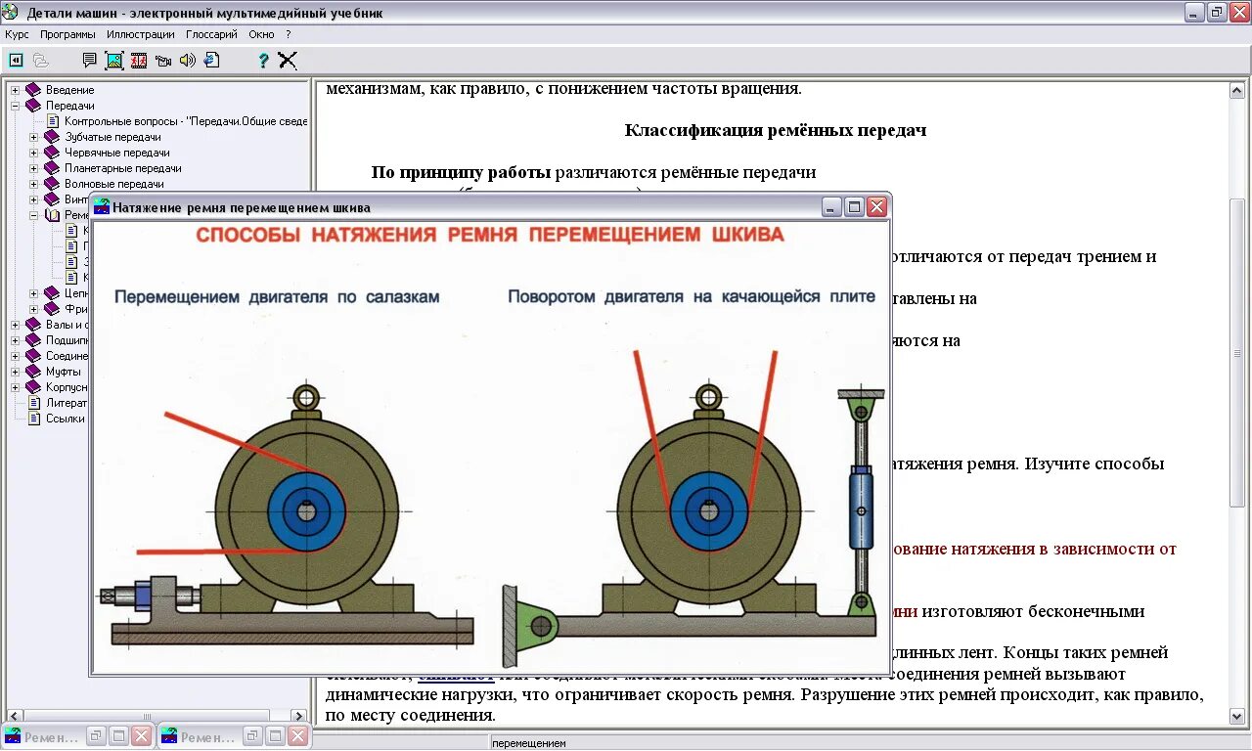Expand the Валы tree node

coord(15,325)
